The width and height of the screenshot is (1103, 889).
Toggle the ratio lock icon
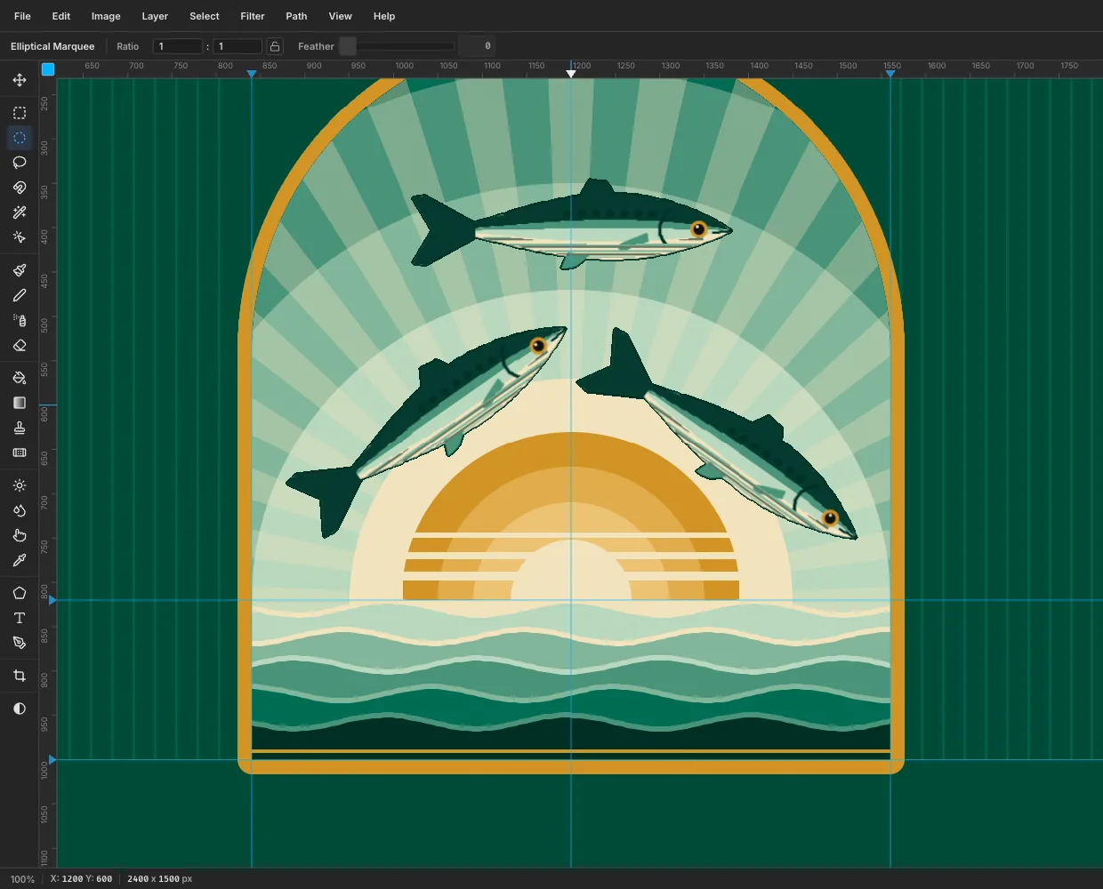coord(276,46)
